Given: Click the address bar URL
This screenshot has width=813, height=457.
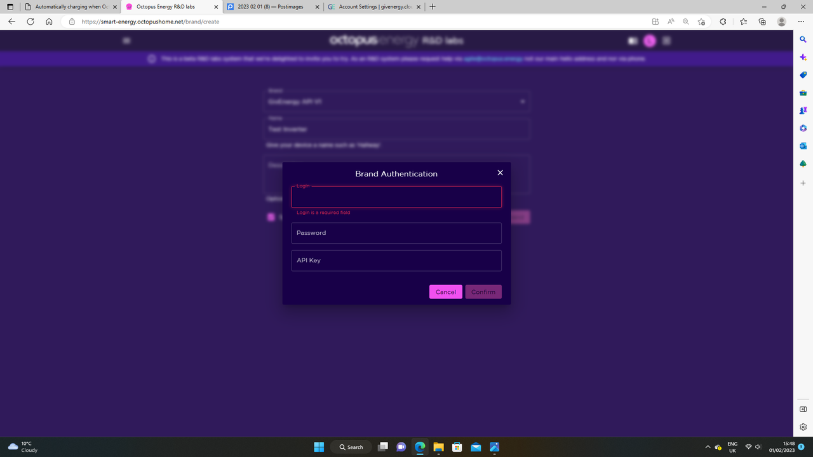Looking at the screenshot, I should (151, 22).
